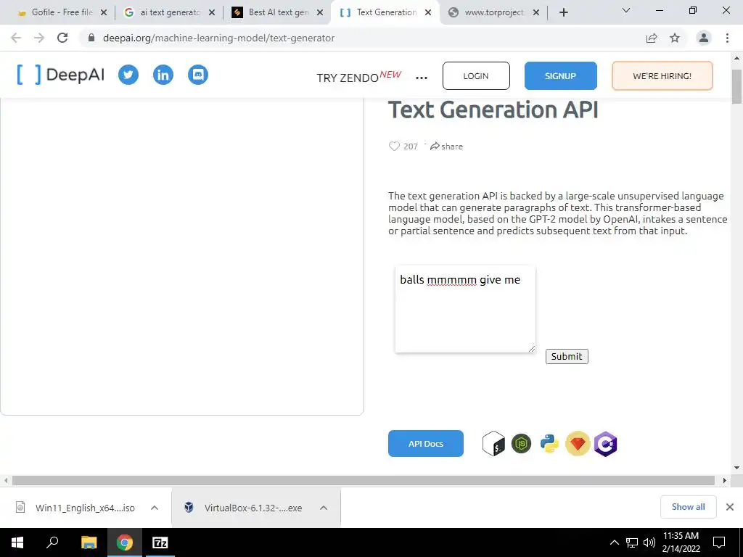Open the notification center icon

(x=719, y=542)
